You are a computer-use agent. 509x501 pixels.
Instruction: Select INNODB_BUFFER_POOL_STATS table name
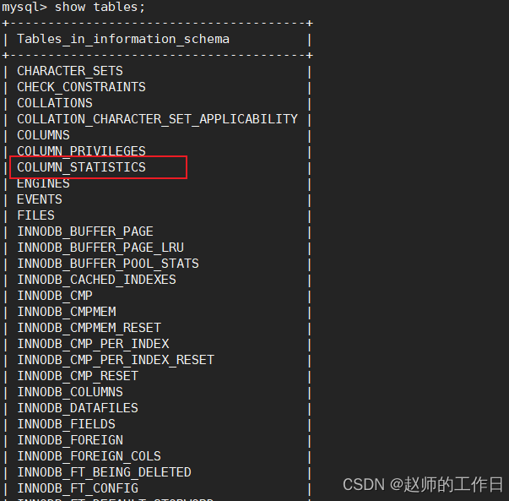(108, 264)
